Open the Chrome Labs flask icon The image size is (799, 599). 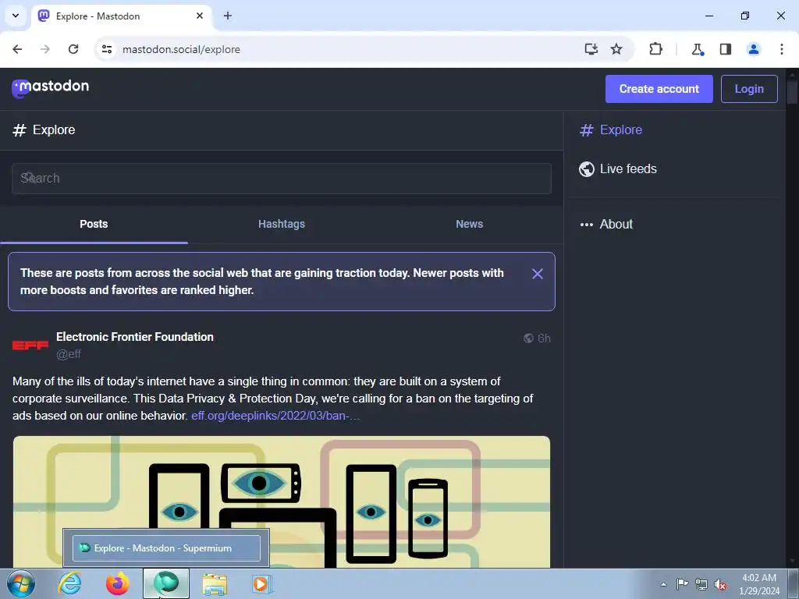pos(697,49)
